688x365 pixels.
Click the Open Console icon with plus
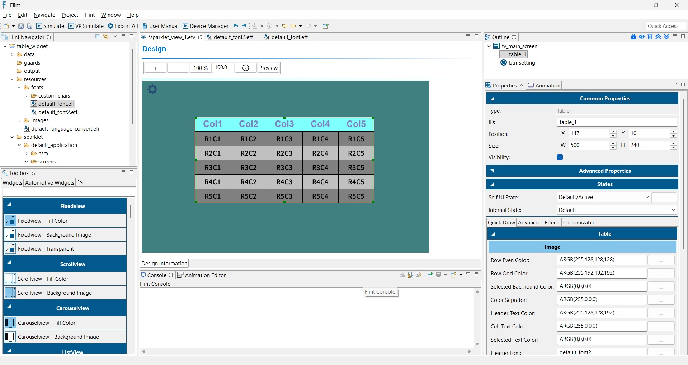point(453,275)
